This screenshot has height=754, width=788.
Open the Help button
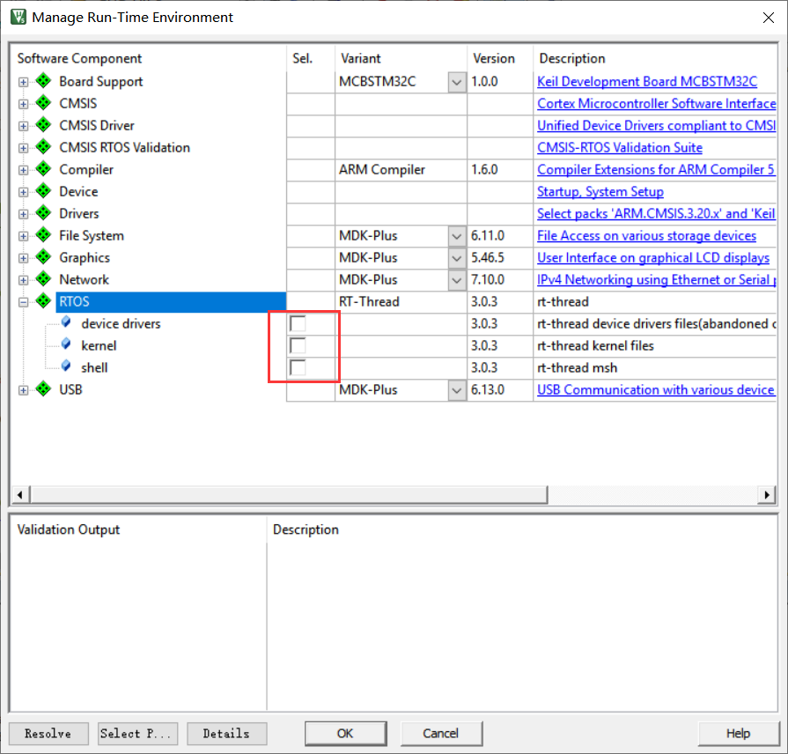coord(738,734)
